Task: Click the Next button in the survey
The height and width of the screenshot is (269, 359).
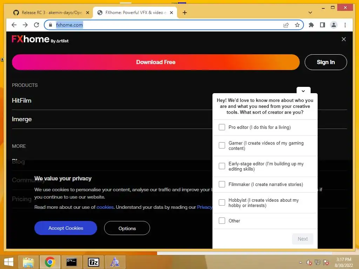Action: pyautogui.click(x=303, y=239)
